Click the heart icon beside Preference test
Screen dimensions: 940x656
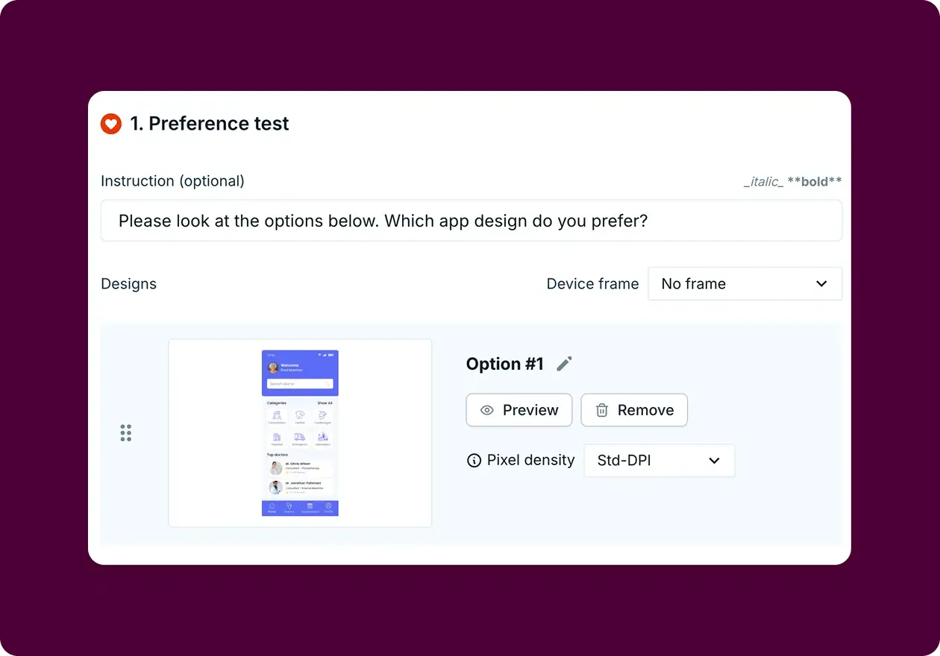click(x=110, y=124)
